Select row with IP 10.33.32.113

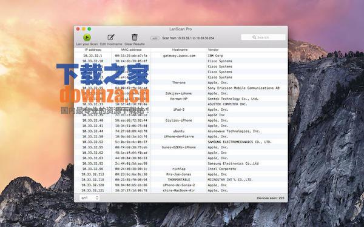(181, 174)
